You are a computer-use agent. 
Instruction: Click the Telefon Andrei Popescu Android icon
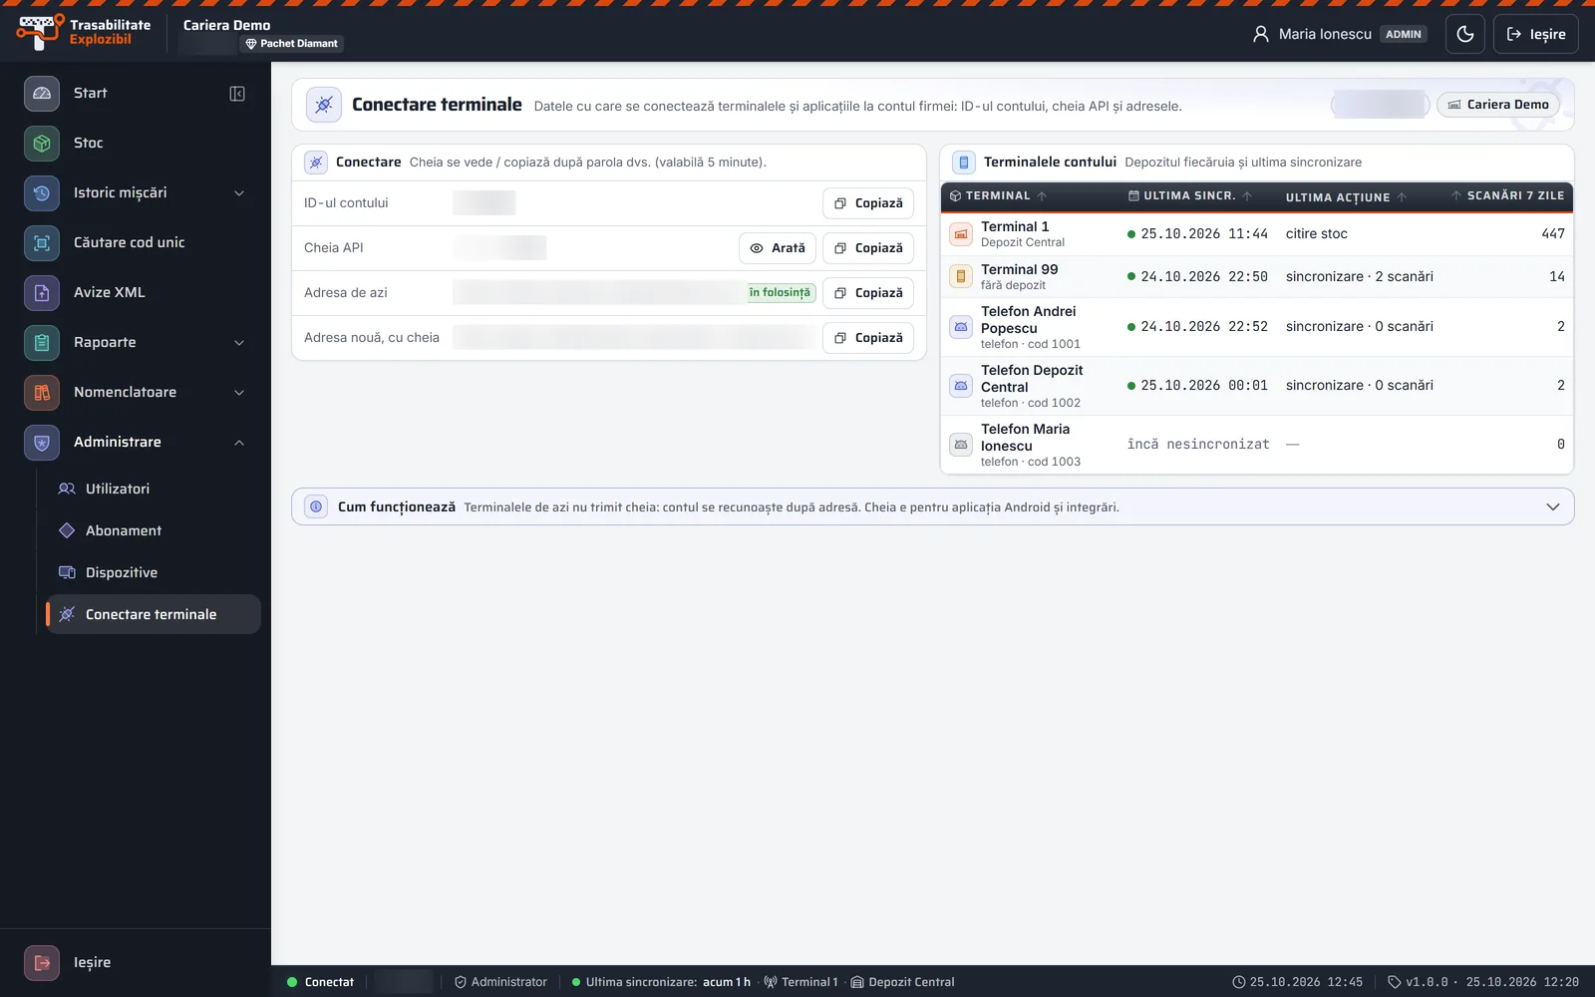click(961, 326)
